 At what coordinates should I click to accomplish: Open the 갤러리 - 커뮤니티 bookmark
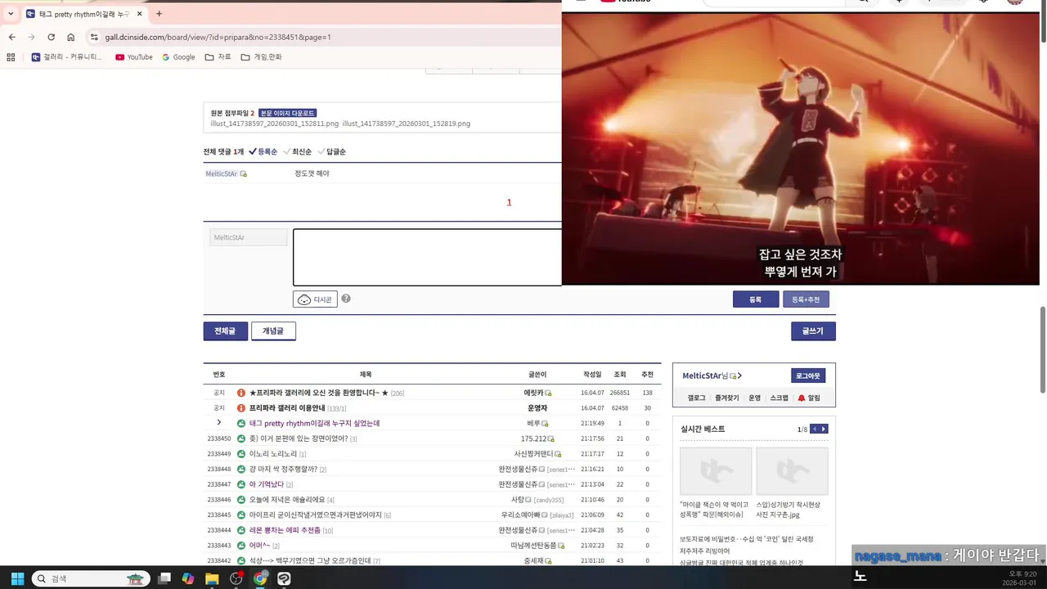point(67,57)
